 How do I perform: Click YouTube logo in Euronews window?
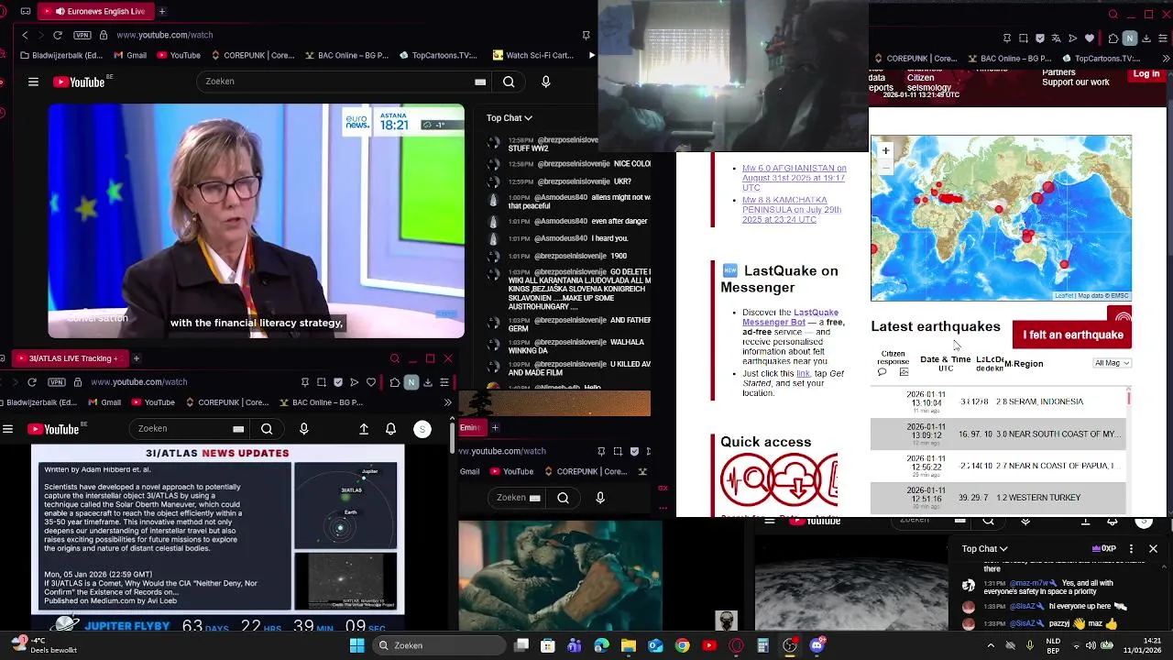[x=80, y=82]
